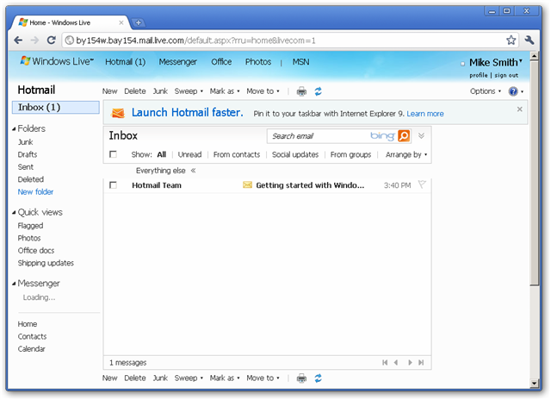Show Unread messages filter
Viewport: 551px width, 400px height.
click(x=189, y=154)
